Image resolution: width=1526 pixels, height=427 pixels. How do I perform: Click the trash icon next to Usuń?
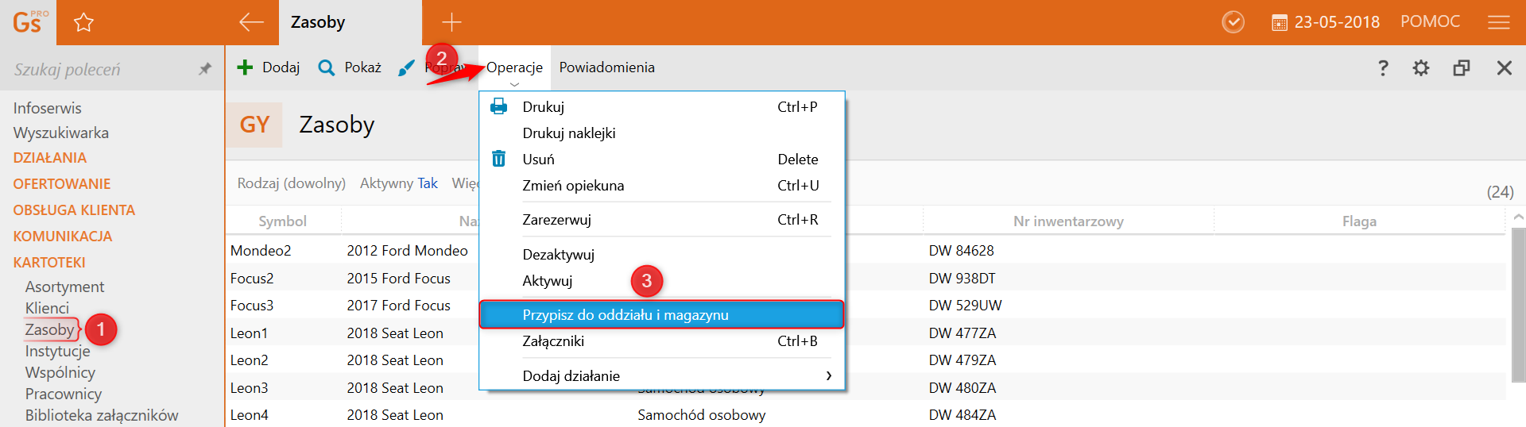499,159
